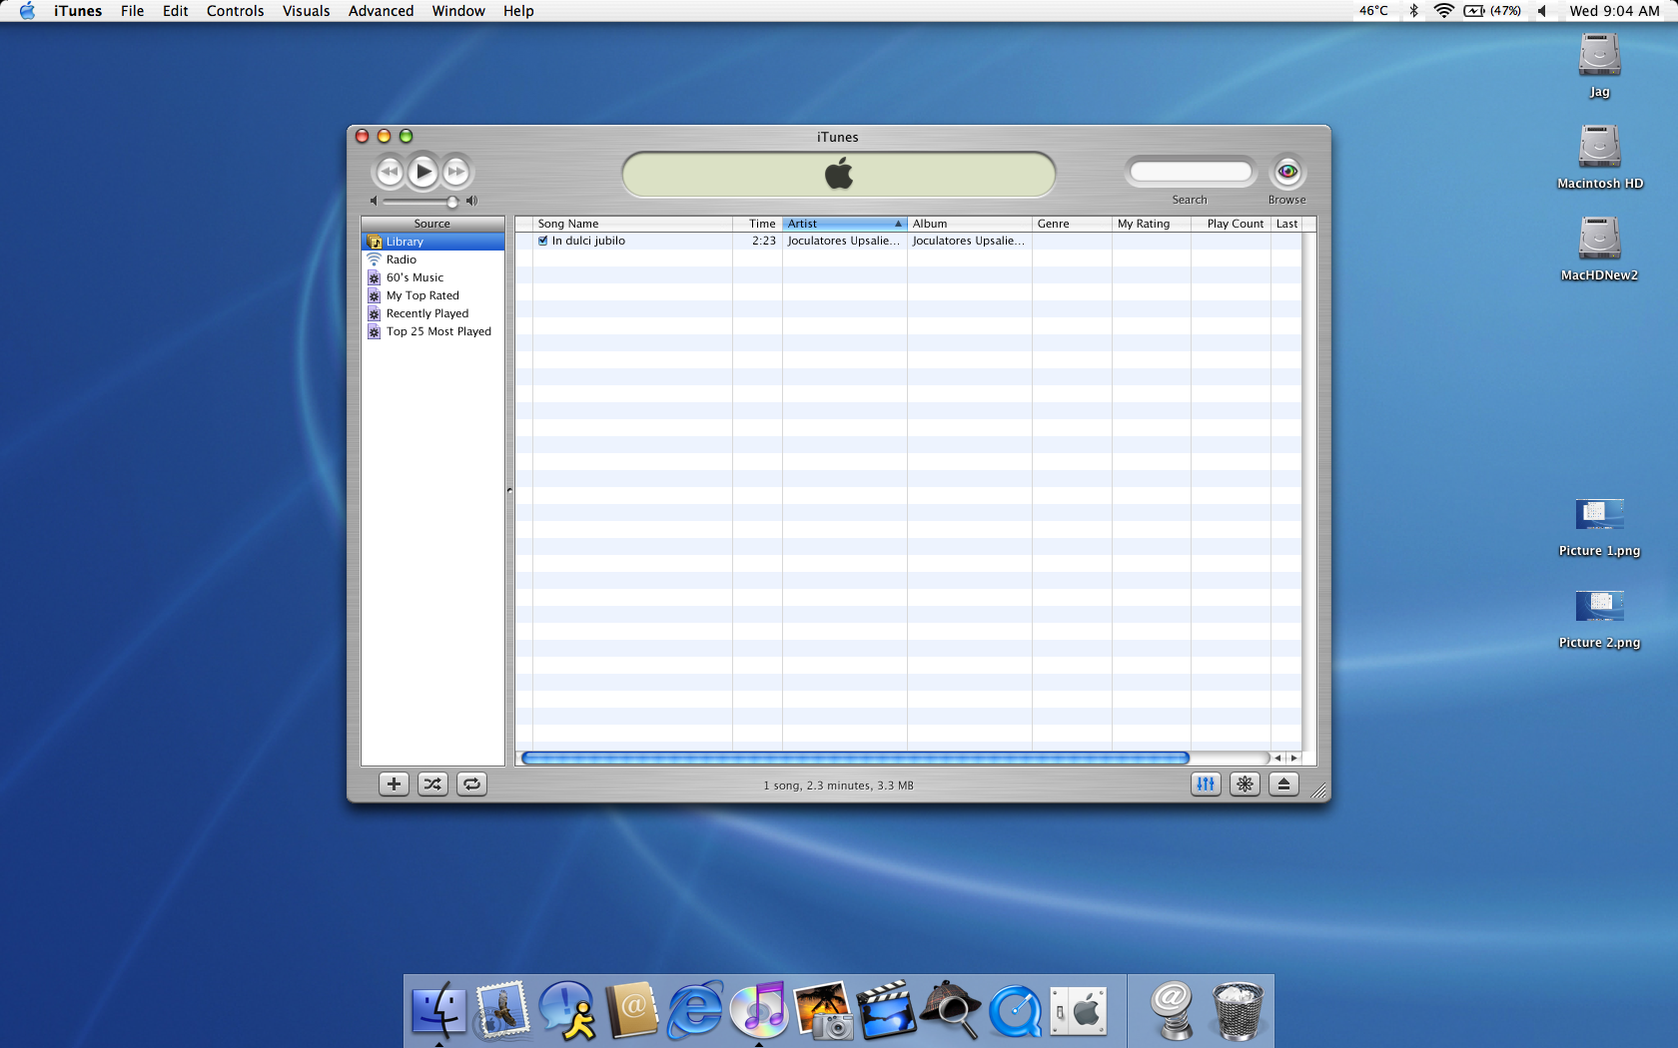This screenshot has height=1048, width=1678.
Task: Click the '2:23' time cell
Action: point(764,241)
